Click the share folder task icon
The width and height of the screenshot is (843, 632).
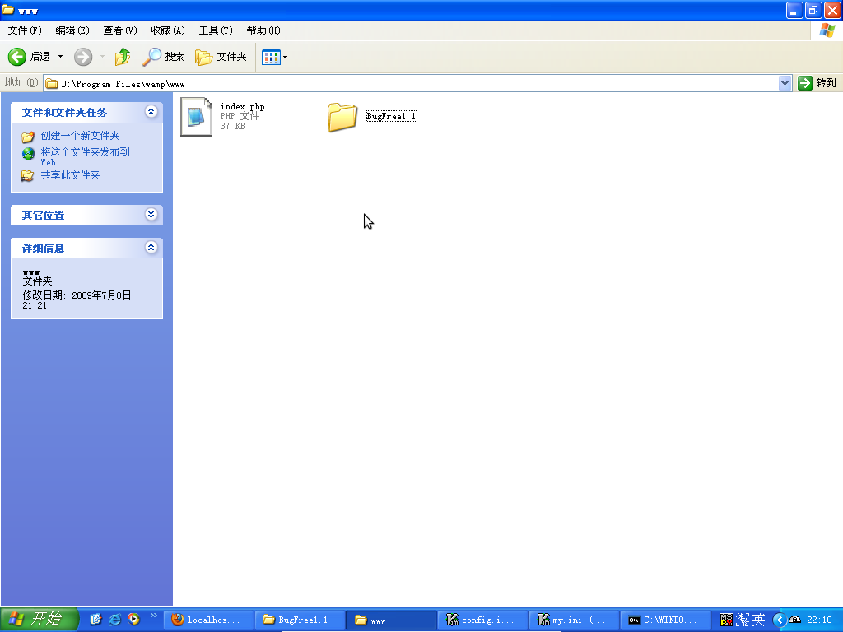point(27,176)
